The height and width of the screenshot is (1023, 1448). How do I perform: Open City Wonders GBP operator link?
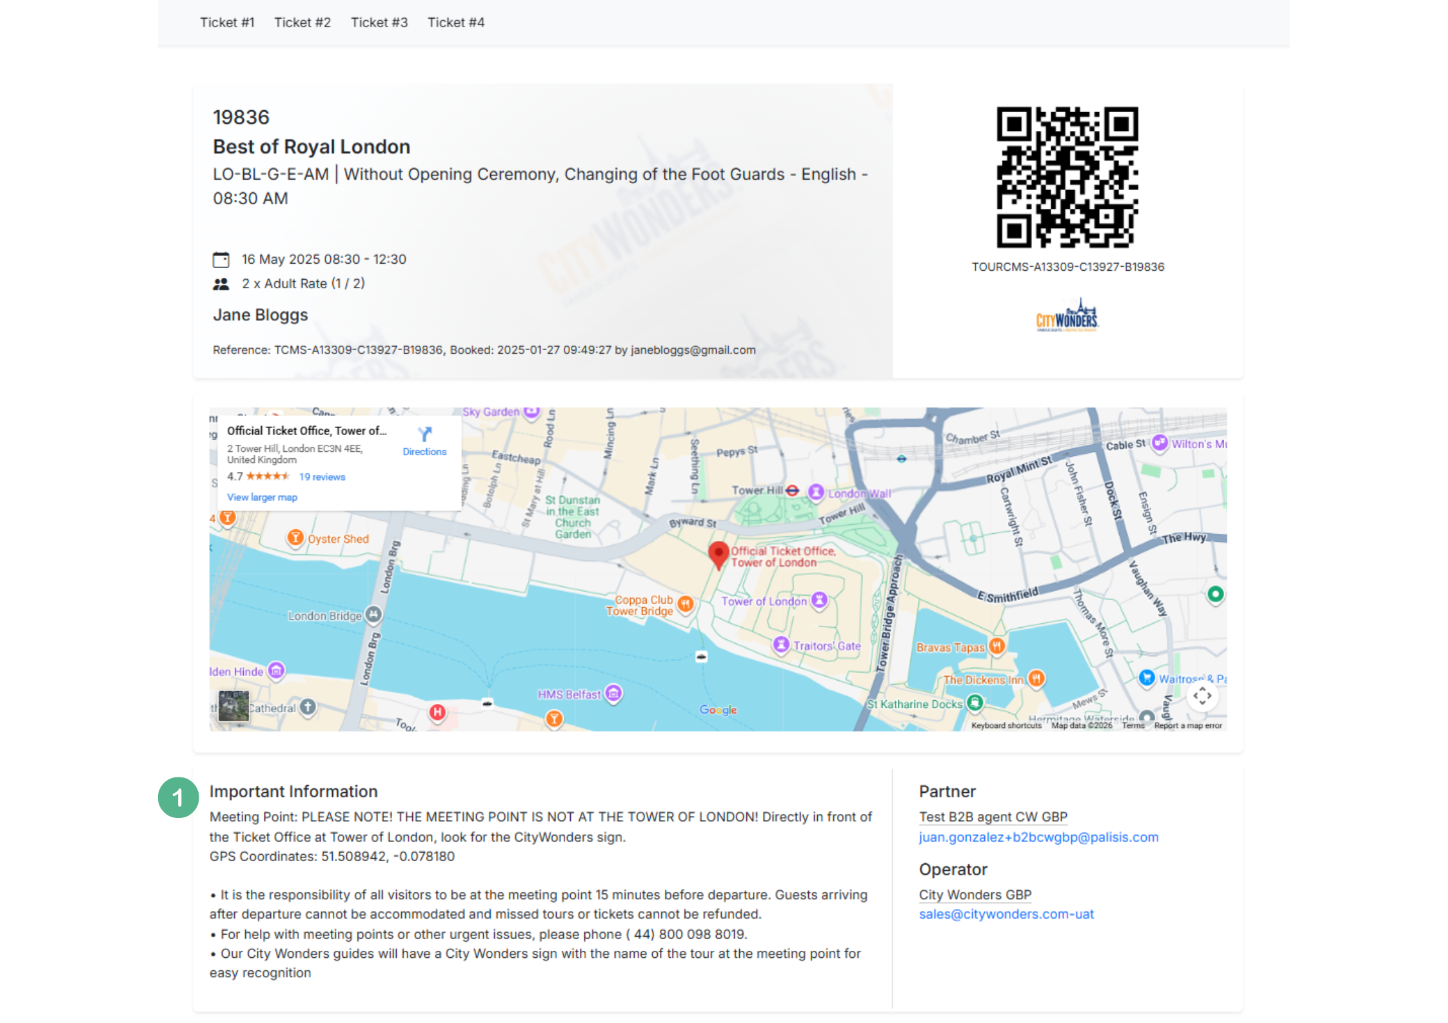click(x=975, y=895)
